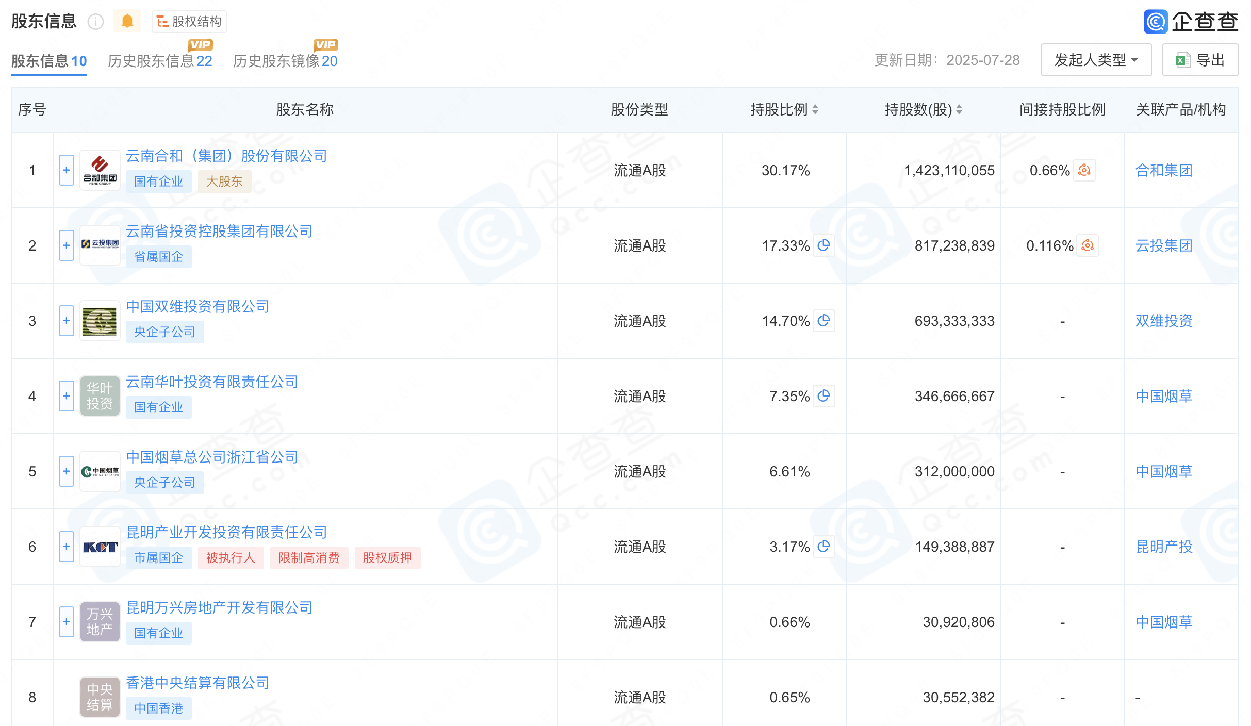Click the info icon next to 股东信息
The height and width of the screenshot is (726, 1251).
pyautogui.click(x=95, y=22)
